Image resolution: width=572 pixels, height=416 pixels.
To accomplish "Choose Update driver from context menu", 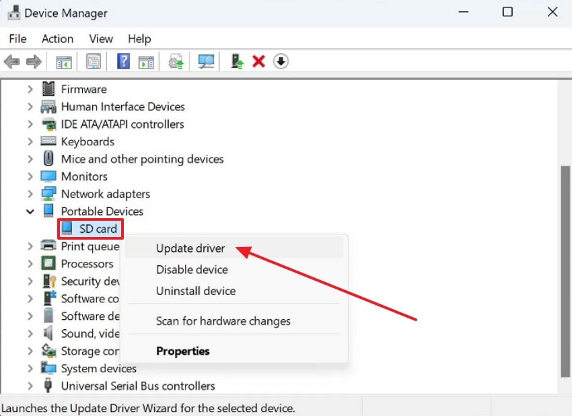I will click(234, 248).
